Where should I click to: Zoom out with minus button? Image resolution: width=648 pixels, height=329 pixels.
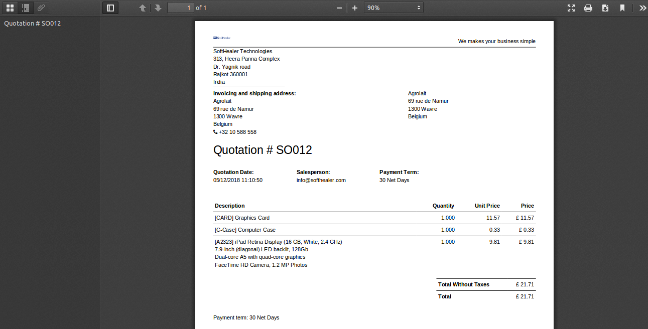point(339,8)
